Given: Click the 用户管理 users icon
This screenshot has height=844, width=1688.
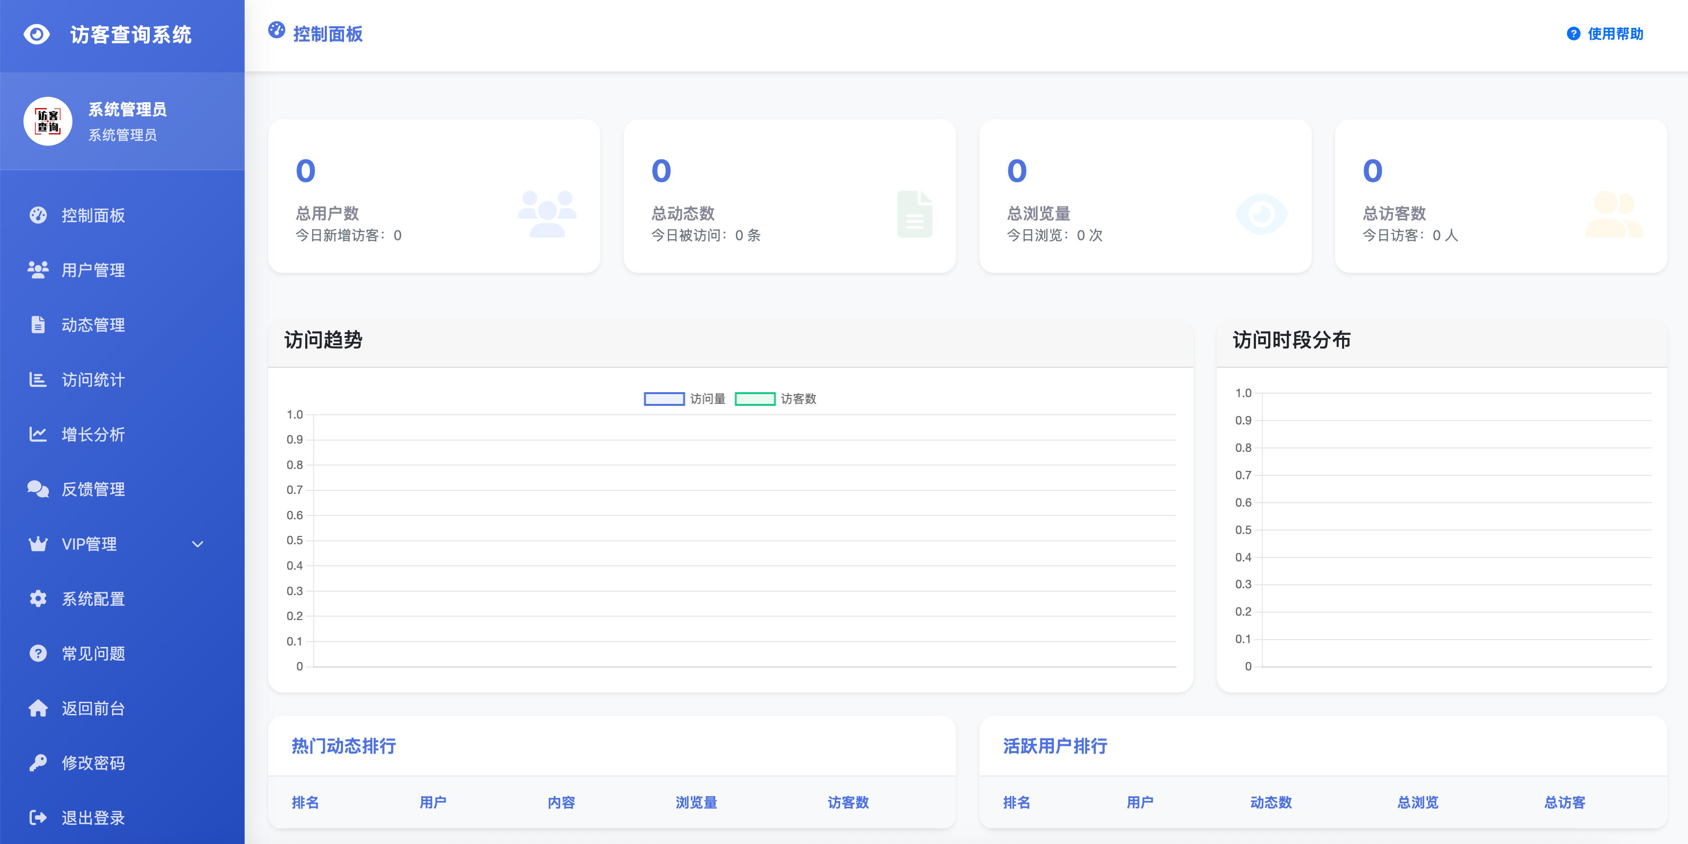Looking at the screenshot, I should 38,270.
